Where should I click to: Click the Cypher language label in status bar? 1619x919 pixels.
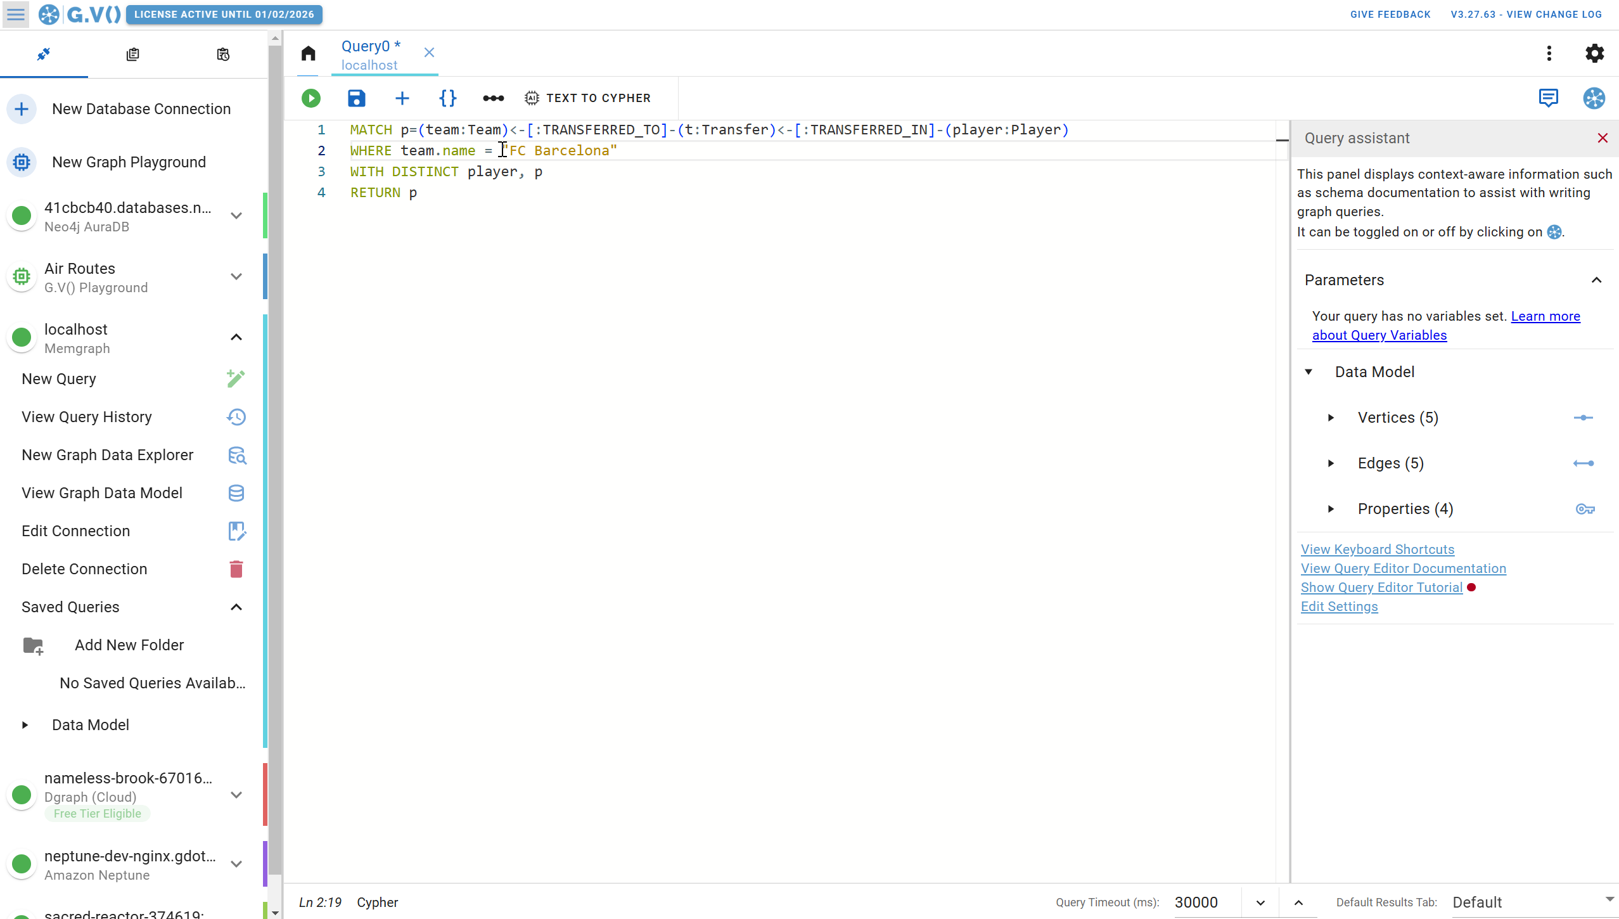click(377, 903)
